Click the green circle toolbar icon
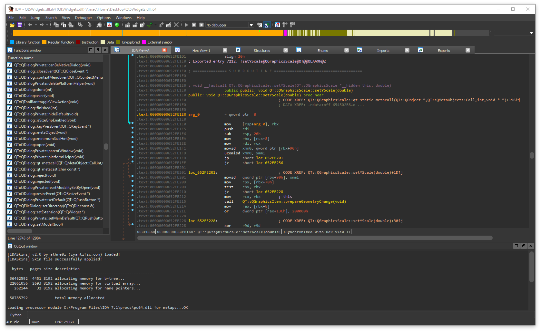This screenshot has height=332, width=541. click(x=117, y=25)
